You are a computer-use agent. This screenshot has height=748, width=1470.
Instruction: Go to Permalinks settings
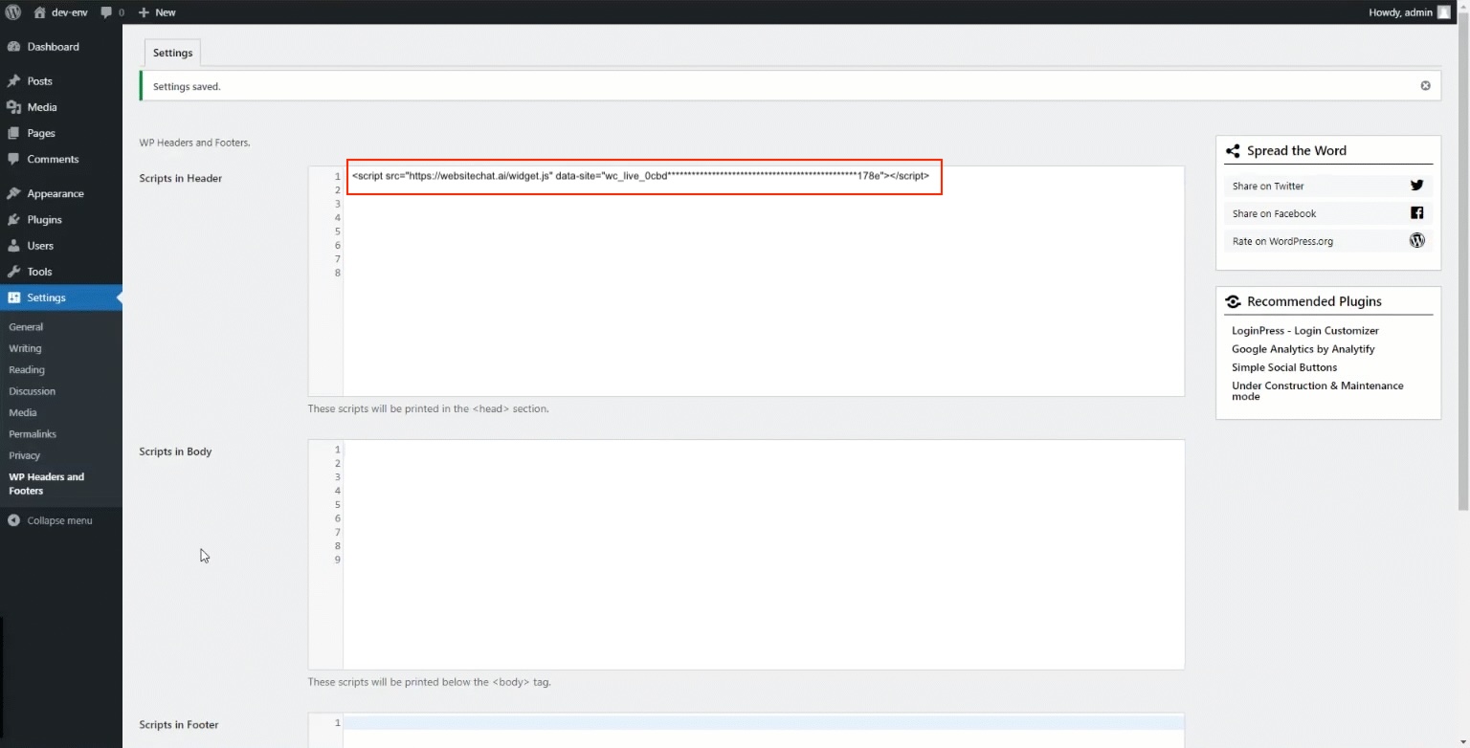pos(33,434)
